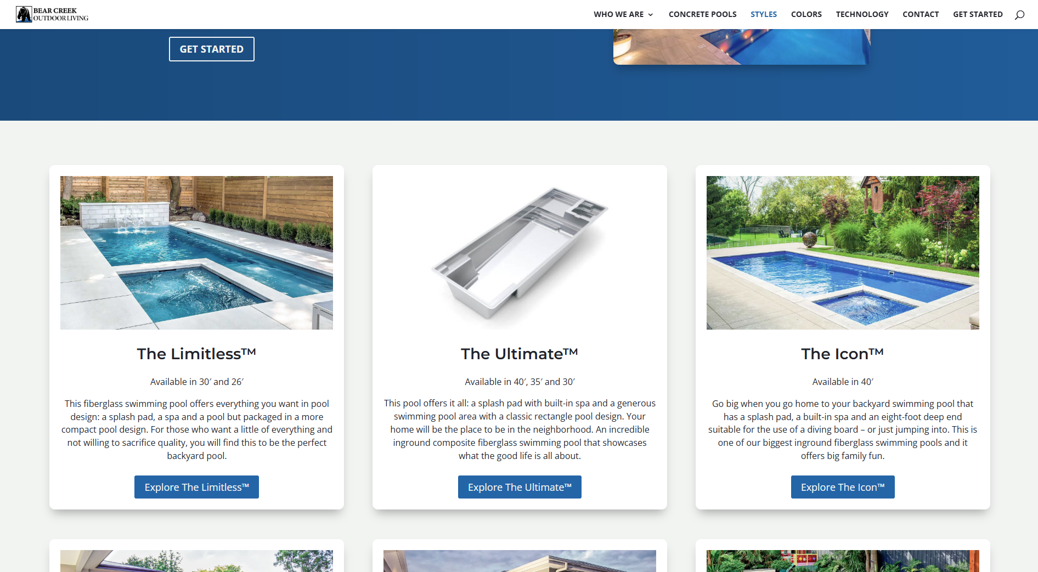Open The Ultimate pool shell image
1038x572 pixels.
point(520,253)
